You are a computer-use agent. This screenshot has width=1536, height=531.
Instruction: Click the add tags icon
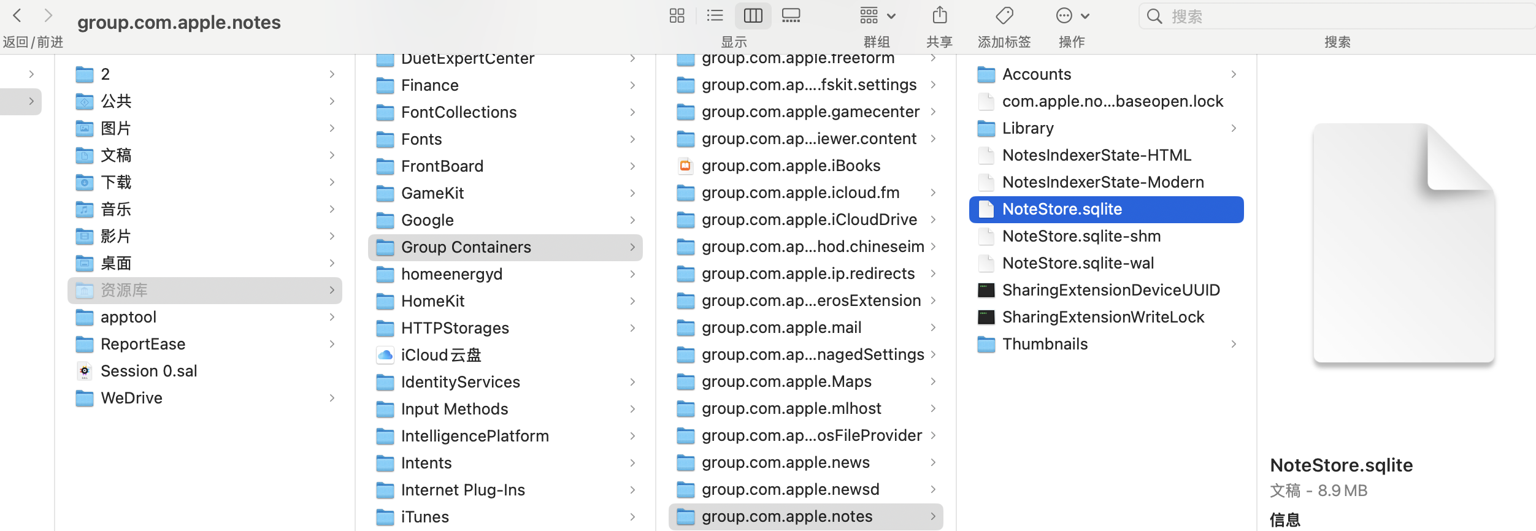click(1004, 15)
